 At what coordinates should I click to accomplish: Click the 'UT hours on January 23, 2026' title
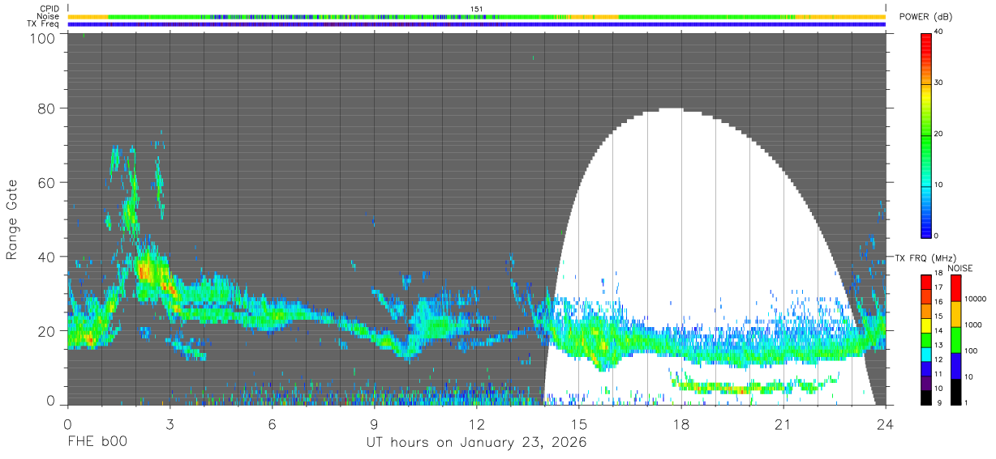pyautogui.click(x=476, y=443)
